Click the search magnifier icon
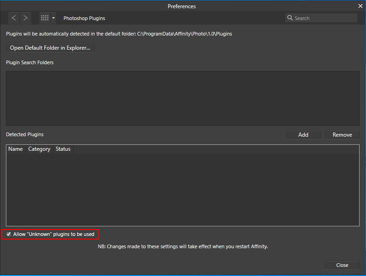 pos(290,18)
